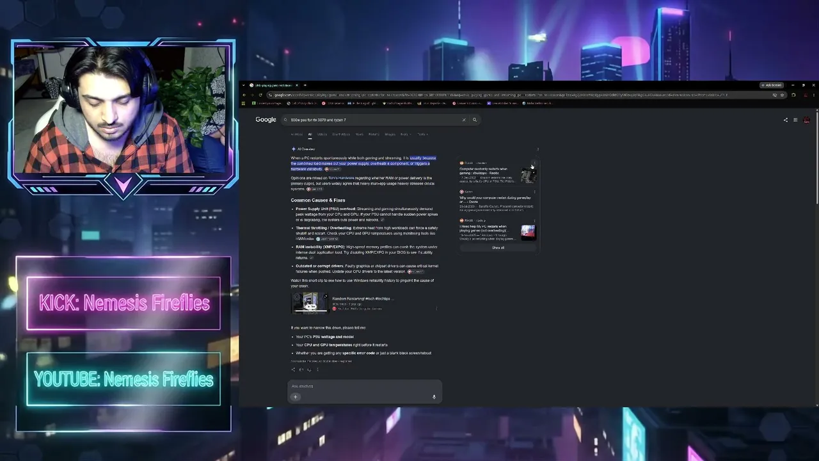Open 'Computer randomly restarts when gaming' Reddit result

tap(484, 171)
